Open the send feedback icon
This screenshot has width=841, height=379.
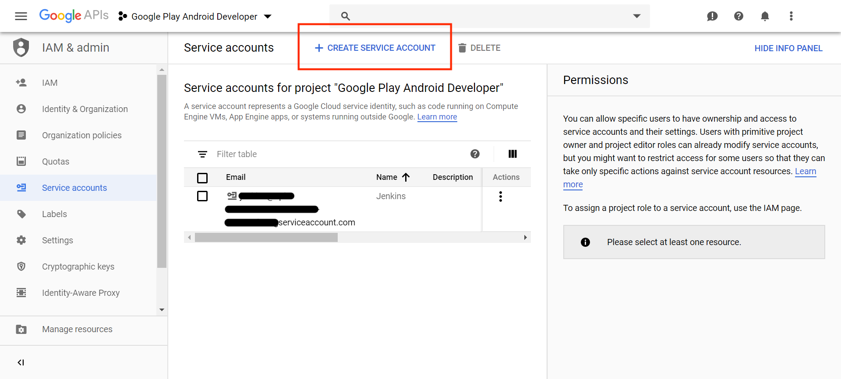pyautogui.click(x=712, y=16)
